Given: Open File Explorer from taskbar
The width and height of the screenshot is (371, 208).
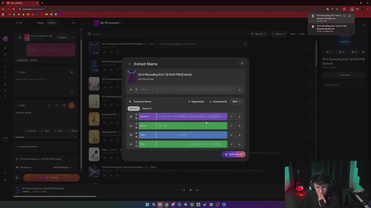Looking at the screenshot, I should click(x=160, y=205).
